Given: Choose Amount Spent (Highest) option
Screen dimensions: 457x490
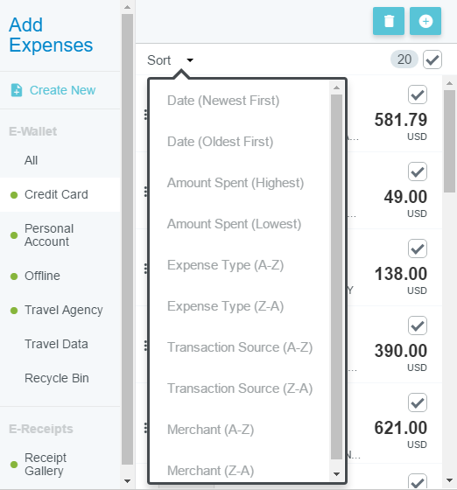Looking at the screenshot, I should click(236, 183).
